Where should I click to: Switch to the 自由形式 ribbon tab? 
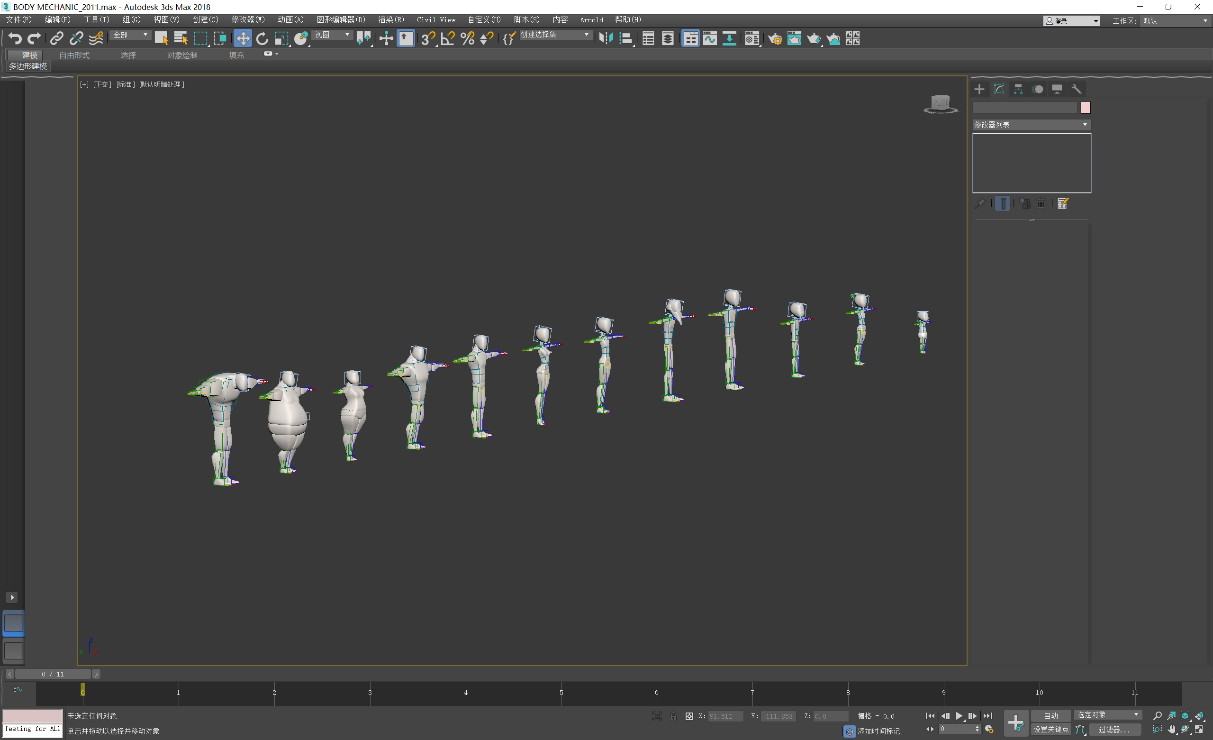pos(74,55)
